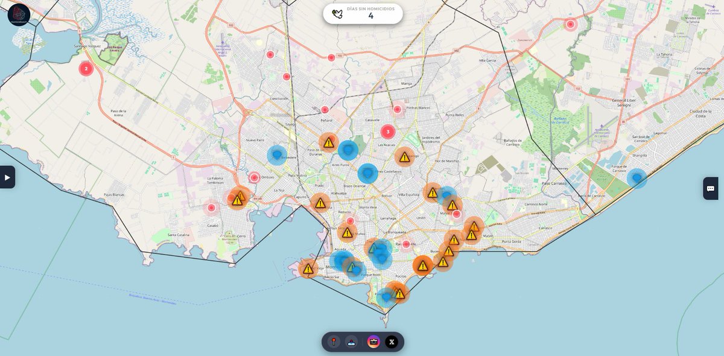Click dark orange warning marker near Pocitos

(423, 265)
